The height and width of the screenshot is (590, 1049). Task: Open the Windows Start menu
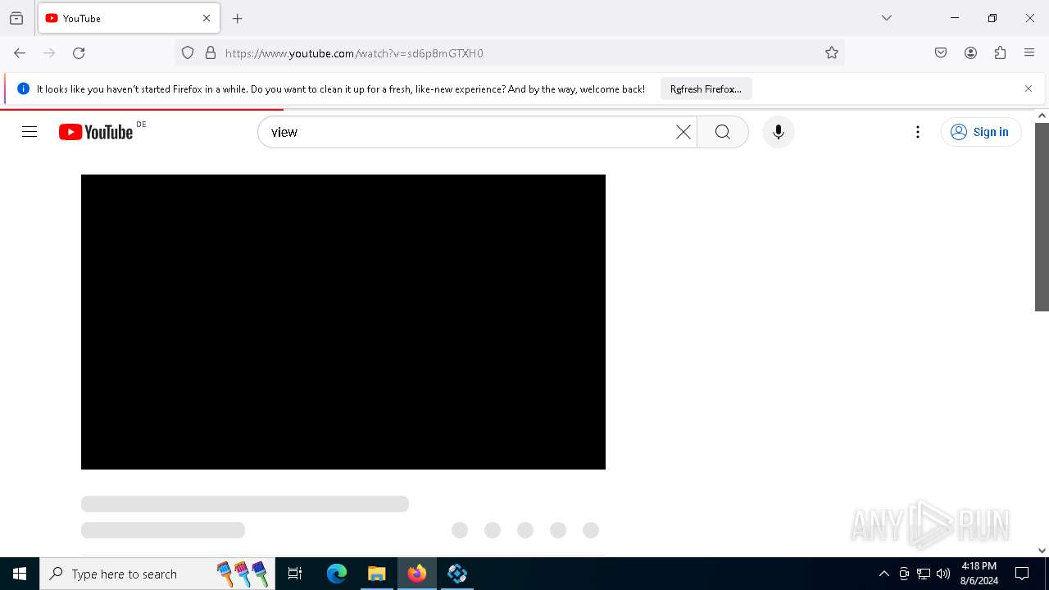pos(20,574)
